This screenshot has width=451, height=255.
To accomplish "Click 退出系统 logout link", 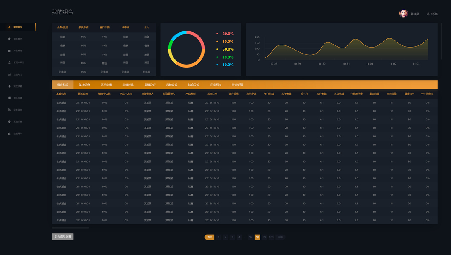I will (x=432, y=14).
